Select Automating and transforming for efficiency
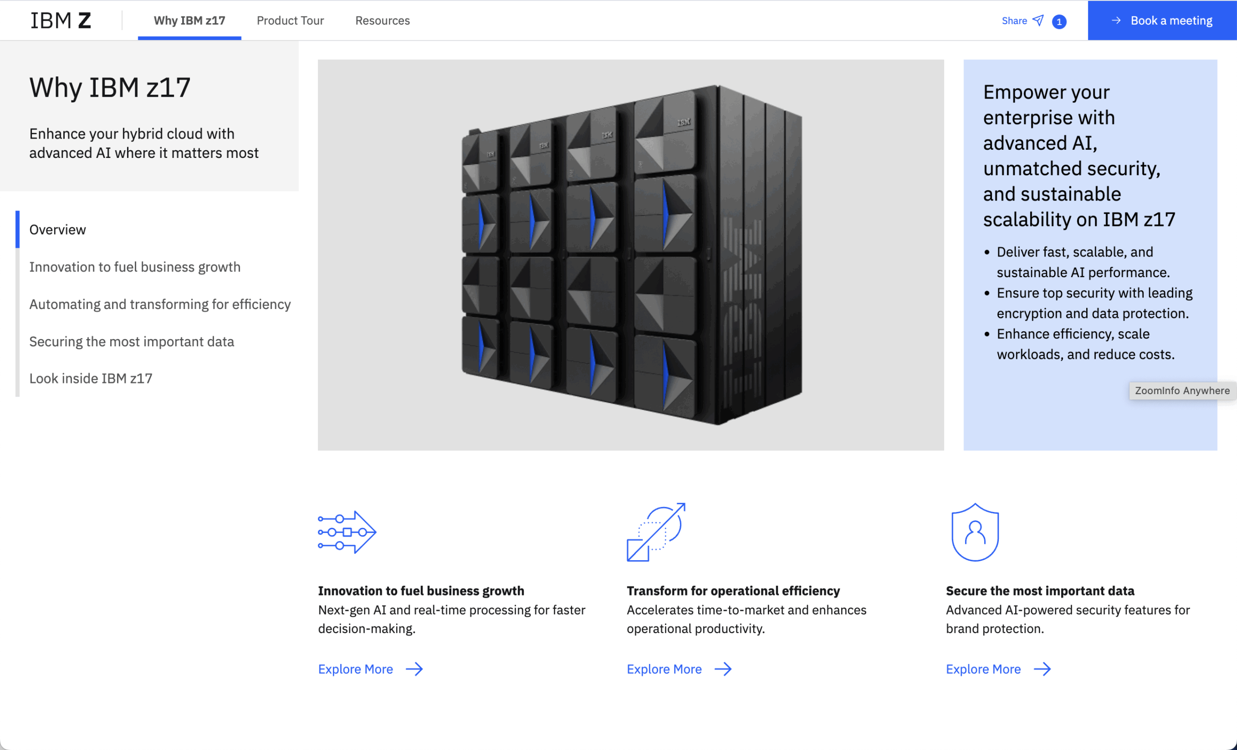The height and width of the screenshot is (750, 1237). click(159, 304)
